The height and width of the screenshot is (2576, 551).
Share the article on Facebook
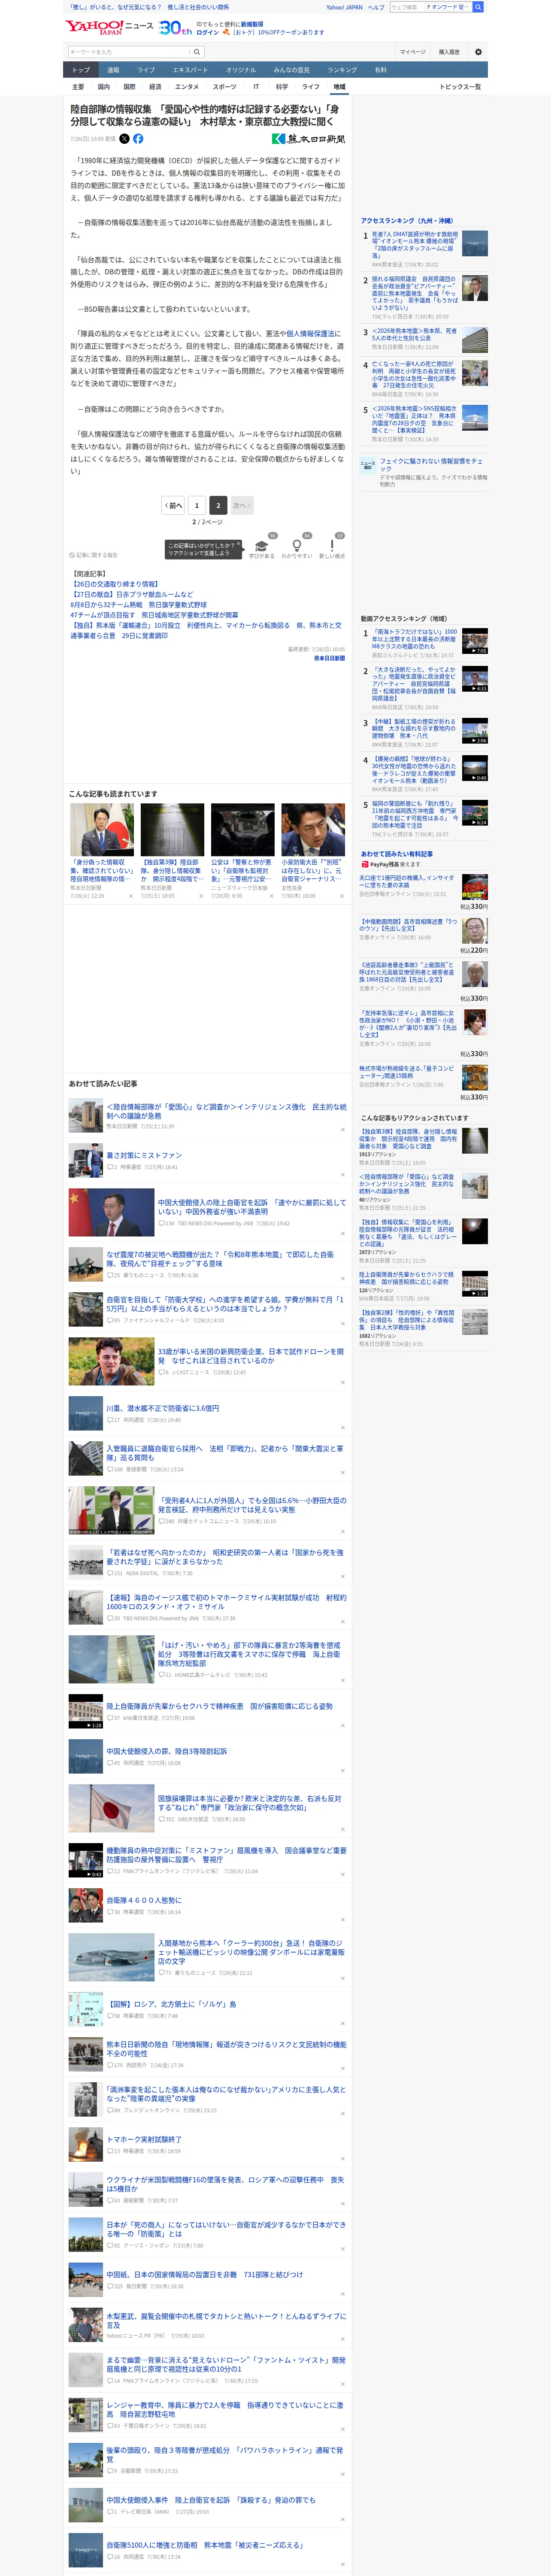[x=138, y=139]
